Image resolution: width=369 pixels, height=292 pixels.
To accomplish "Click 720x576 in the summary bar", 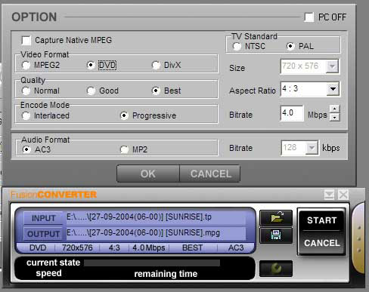I will 77,247.
